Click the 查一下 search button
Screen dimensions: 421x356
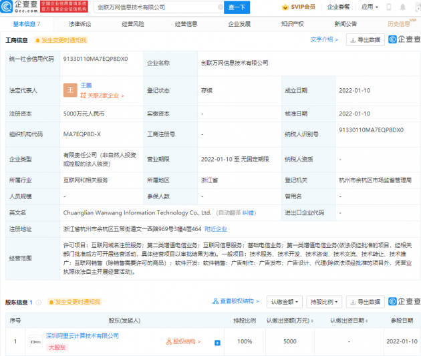point(237,7)
